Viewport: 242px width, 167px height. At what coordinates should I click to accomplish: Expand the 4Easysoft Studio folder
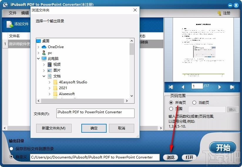[50, 82]
